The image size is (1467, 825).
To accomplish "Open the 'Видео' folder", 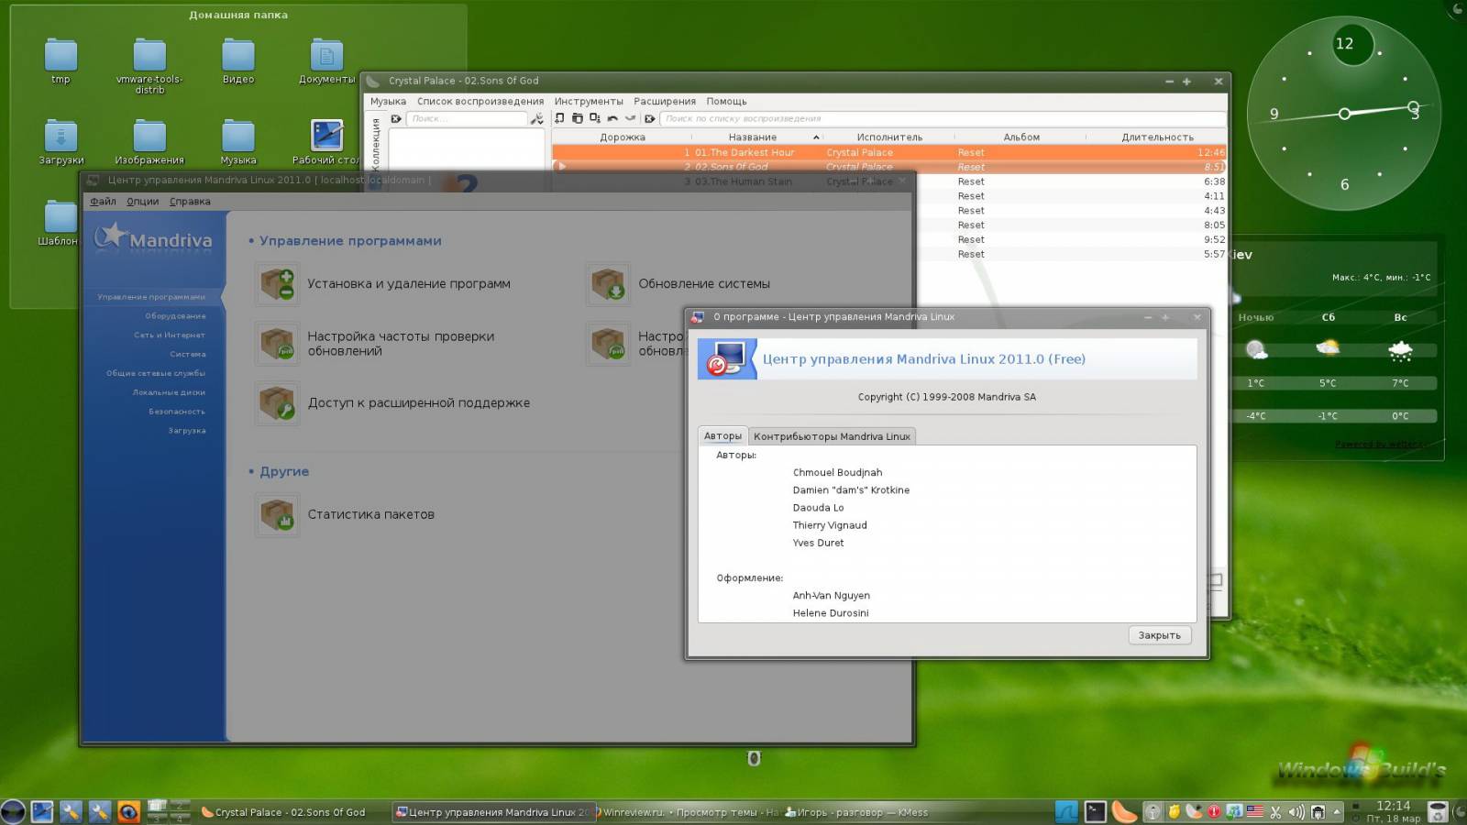I will click(x=238, y=61).
